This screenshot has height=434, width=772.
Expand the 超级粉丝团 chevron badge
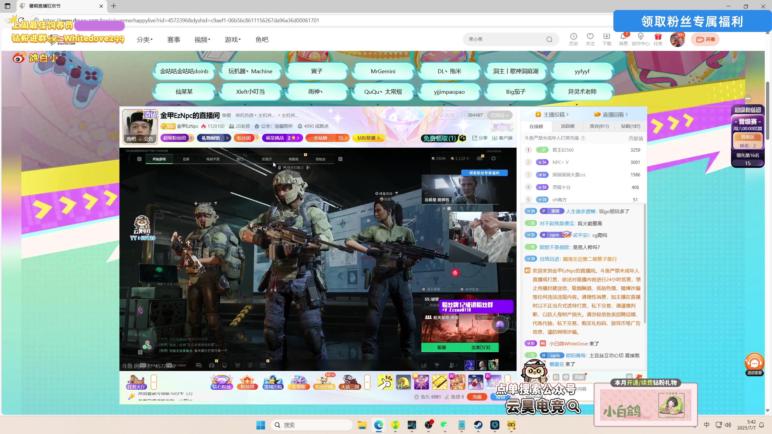pyautogui.click(x=177, y=138)
